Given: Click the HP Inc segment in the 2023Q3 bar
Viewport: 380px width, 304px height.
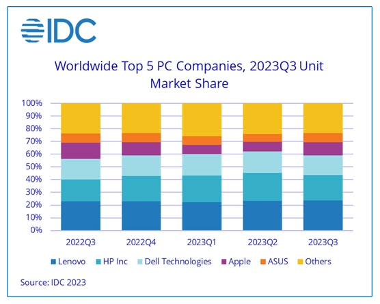Looking at the screenshot, I should click(323, 188).
